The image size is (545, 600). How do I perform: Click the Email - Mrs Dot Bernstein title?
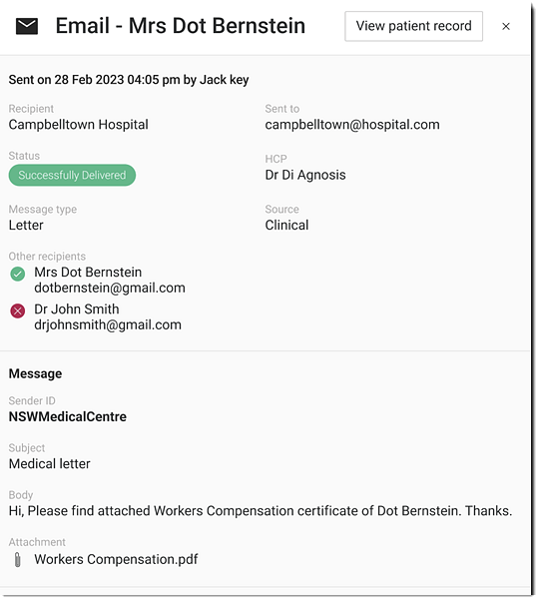tap(180, 26)
